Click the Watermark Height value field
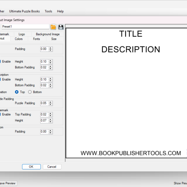 (x=44, y=120)
